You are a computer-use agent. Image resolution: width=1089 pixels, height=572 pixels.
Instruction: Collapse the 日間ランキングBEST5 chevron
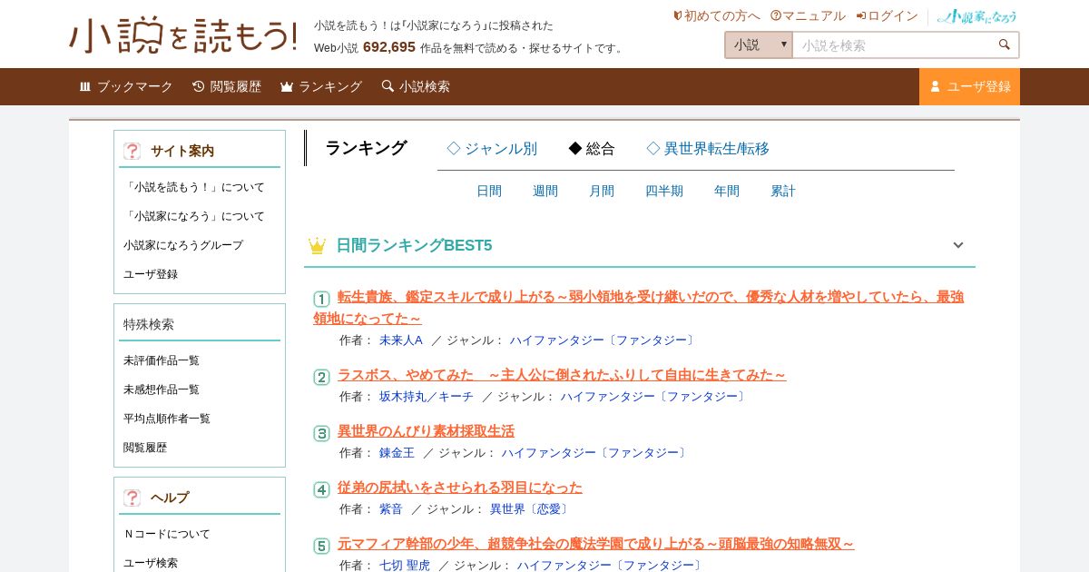(958, 245)
